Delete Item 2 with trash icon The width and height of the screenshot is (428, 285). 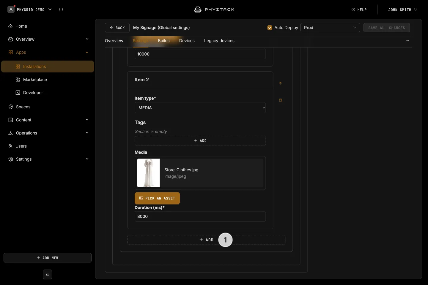click(280, 100)
